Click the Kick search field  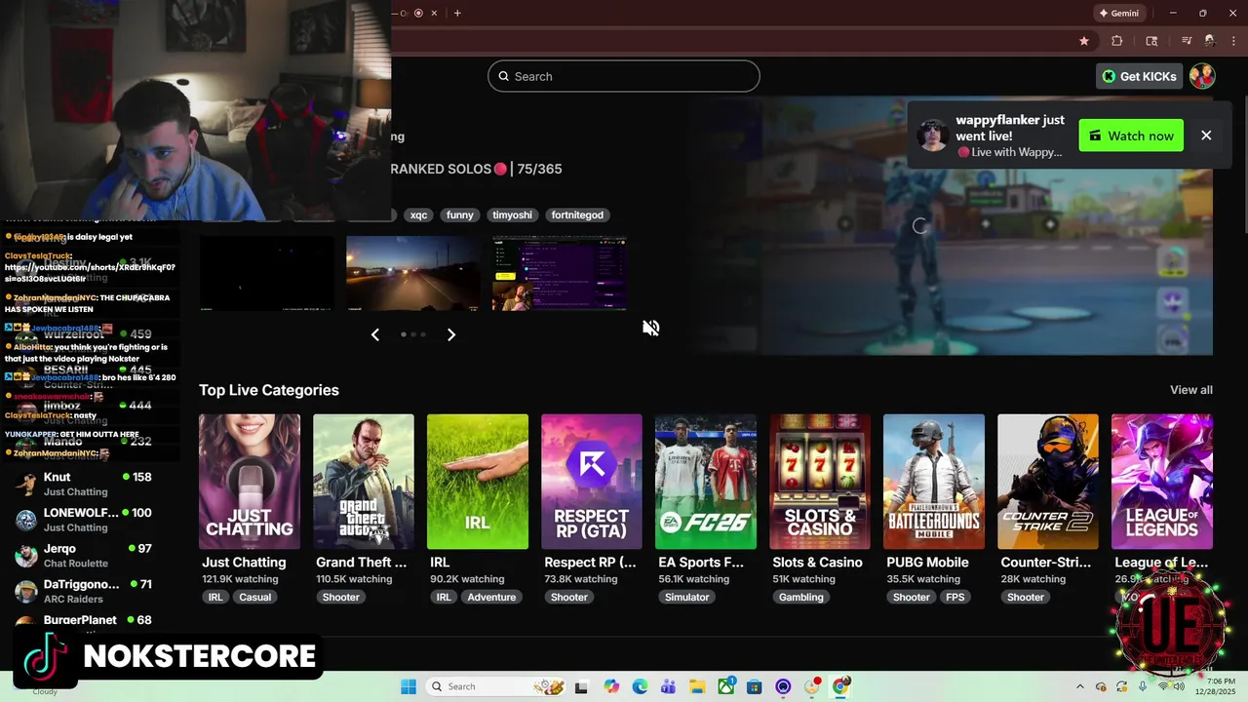pyautogui.click(x=623, y=76)
